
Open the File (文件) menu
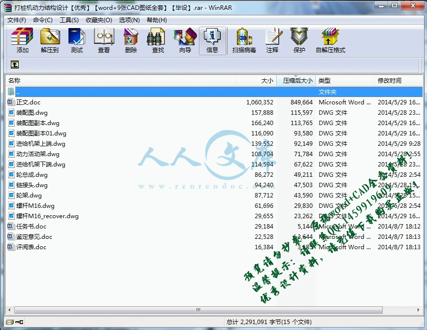click(16, 20)
